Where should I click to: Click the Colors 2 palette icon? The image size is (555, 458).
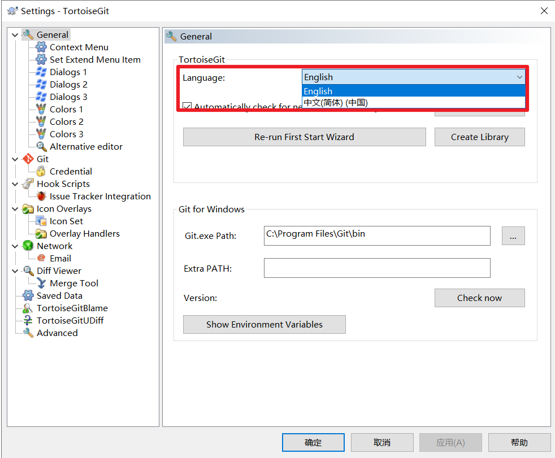tap(41, 121)
